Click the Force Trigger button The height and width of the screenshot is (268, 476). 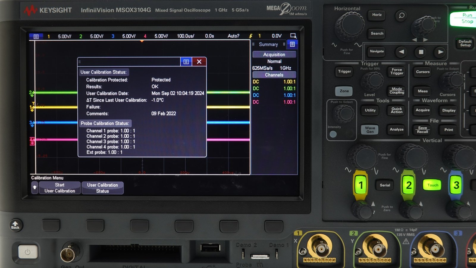pyautogui.click(x=397, y=71)
